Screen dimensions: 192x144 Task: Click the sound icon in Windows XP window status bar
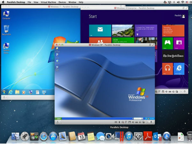(133, 122)
